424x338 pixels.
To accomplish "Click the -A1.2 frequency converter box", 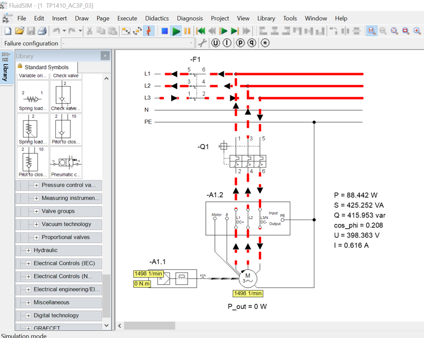I will pyautogui.click(x=248, y=218).
